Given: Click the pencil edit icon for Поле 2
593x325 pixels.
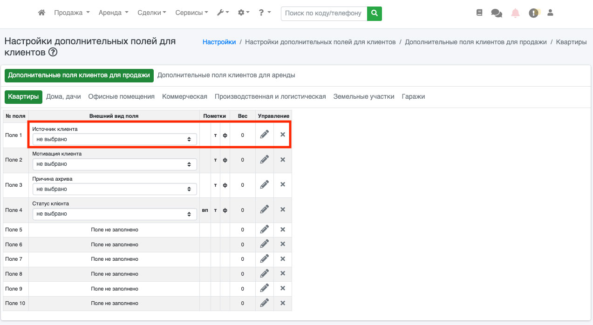Looking at the screenshot, I should click(265, 159).
